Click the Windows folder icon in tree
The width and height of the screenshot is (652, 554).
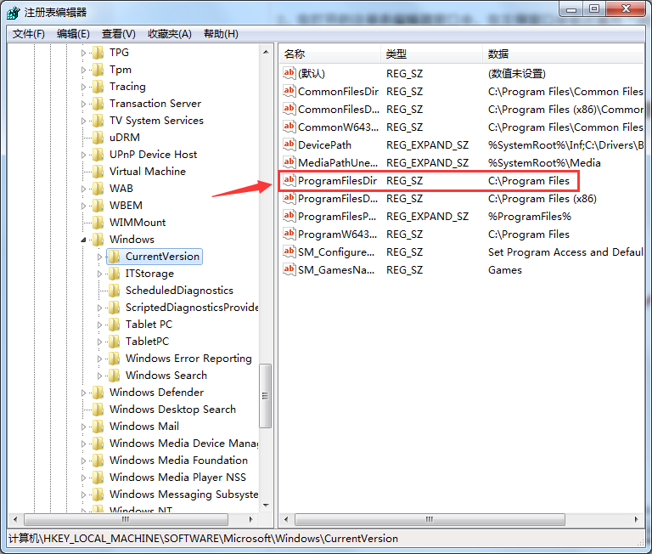click(98, 240)
